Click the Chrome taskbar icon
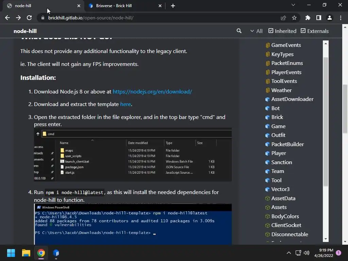The image size is (348, 261). pyautogui.click(x=41, y=253)
